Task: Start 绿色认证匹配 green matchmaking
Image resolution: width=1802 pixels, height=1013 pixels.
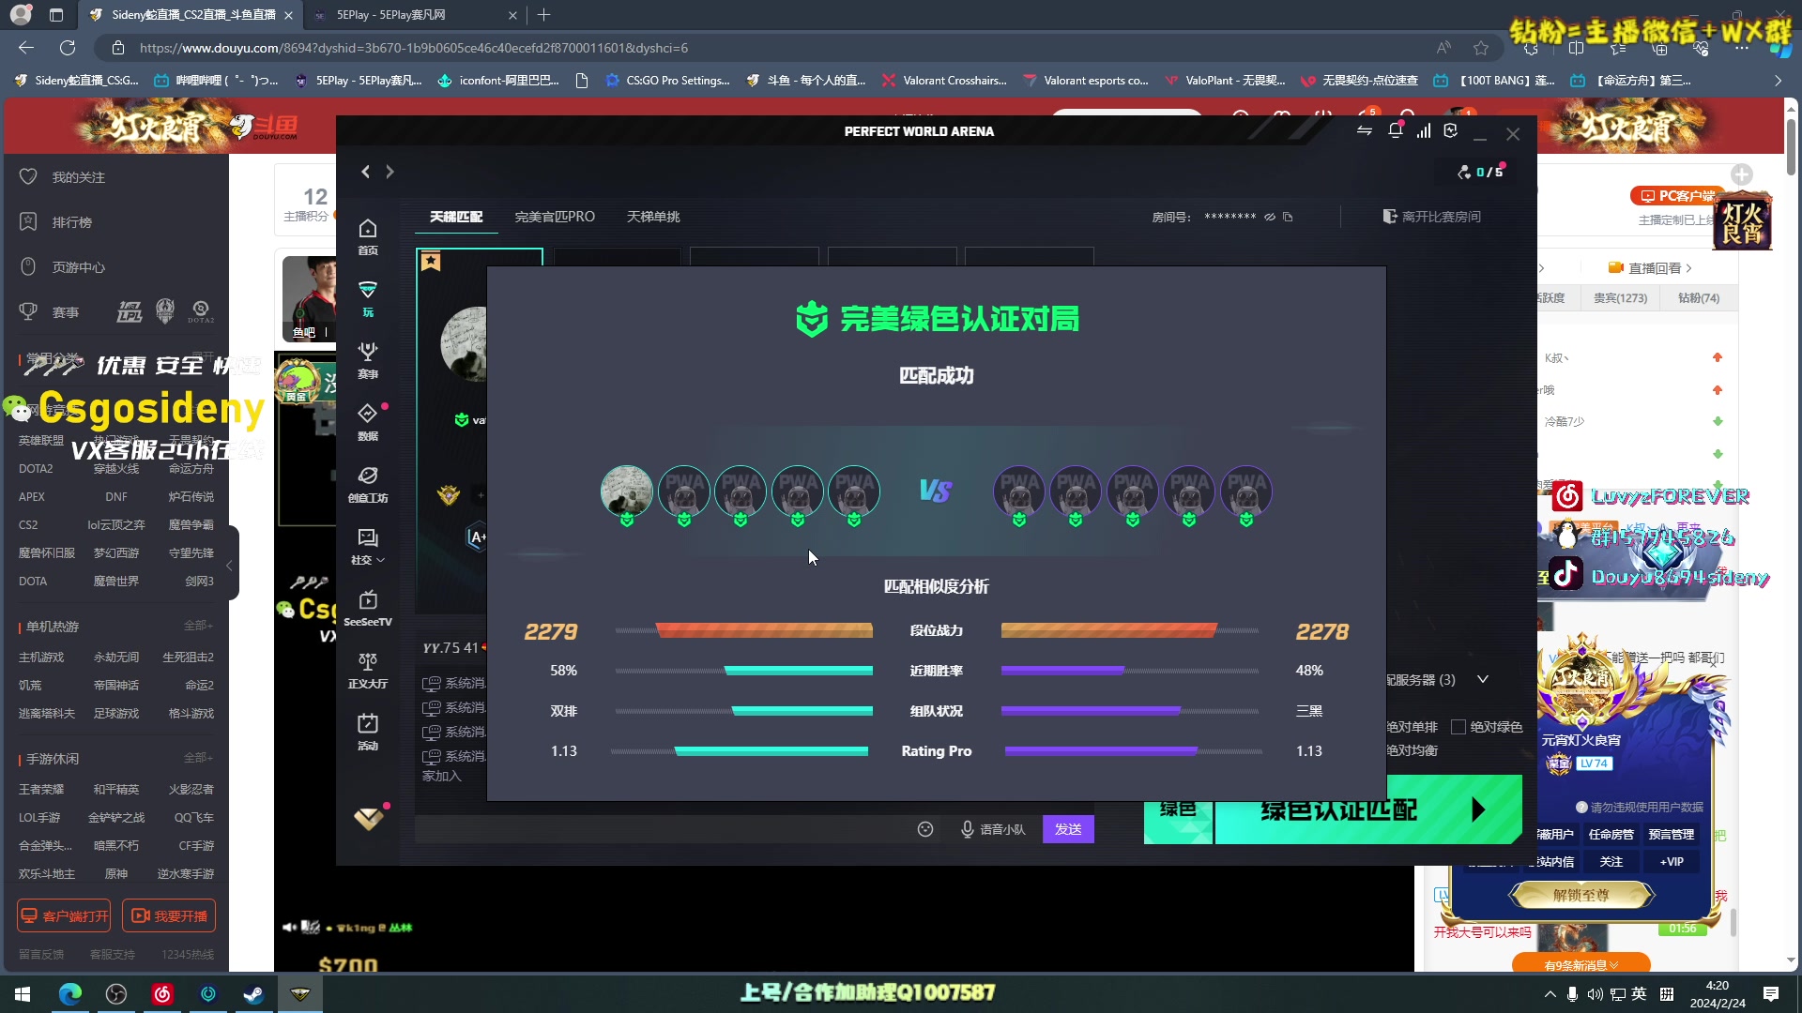Action: click(1368, 809)
